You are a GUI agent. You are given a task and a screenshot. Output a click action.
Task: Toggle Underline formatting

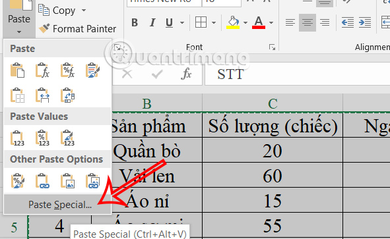[170, 22]
